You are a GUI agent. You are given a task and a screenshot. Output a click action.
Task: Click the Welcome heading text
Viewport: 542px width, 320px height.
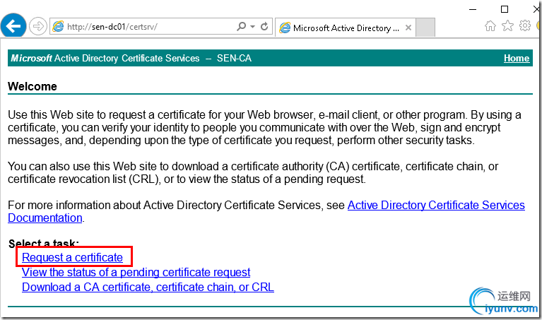33,86
